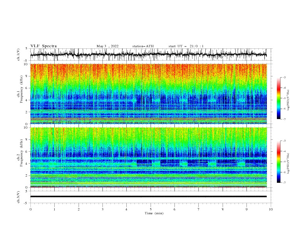This screenshot has height=235, width=305.
Task: Click the 'start UT = 21:0 :1' text
Action: (186, 46)
